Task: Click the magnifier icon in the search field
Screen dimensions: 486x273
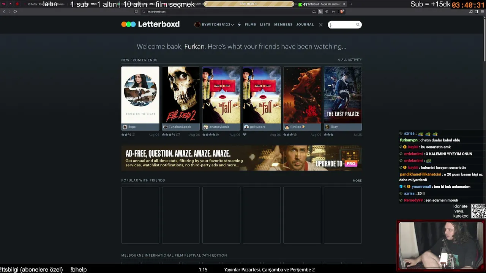Action: click(x=358, y=25)
